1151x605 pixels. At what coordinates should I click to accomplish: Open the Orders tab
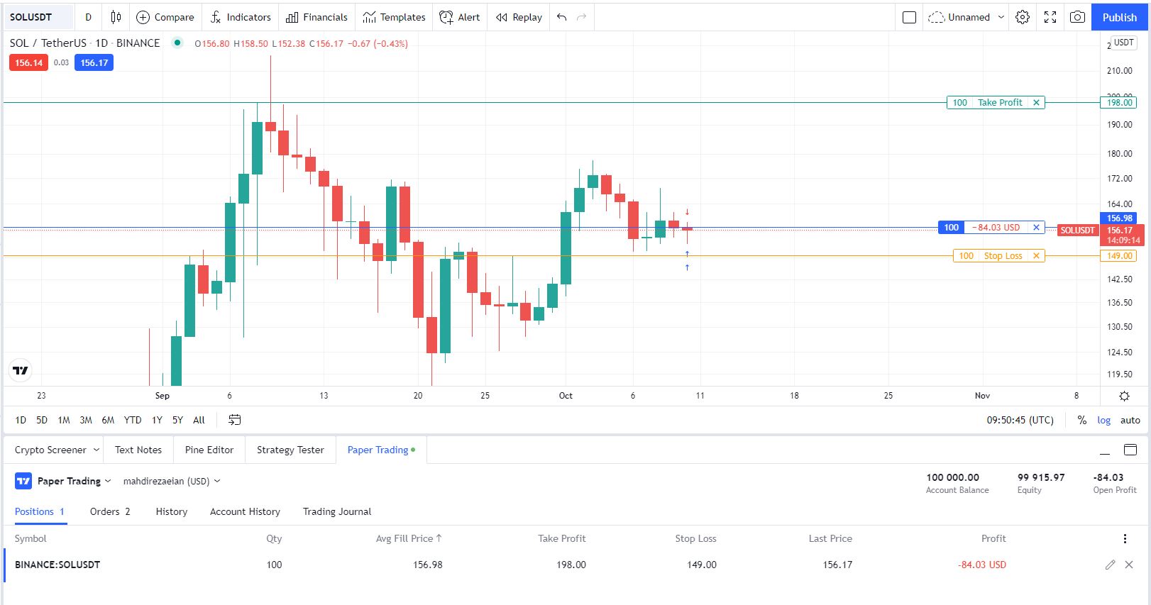[110, 511]
